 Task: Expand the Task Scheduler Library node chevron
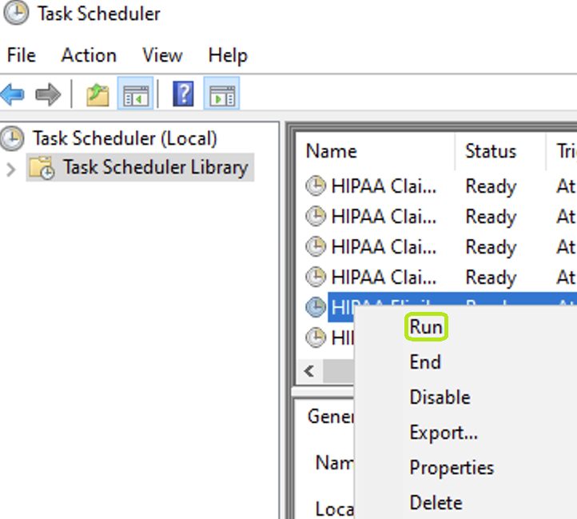[11, 170]
